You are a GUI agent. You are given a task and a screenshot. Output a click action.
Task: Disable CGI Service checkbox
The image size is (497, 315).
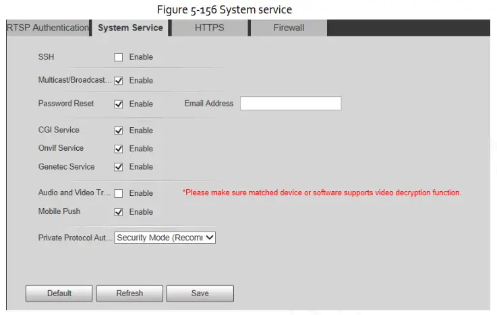(x=119, y=131)
